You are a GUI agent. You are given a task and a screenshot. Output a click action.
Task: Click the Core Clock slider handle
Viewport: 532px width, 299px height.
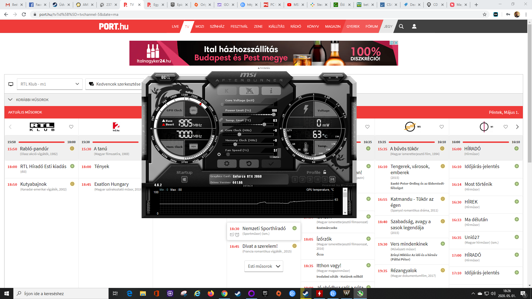coord(239,134)
